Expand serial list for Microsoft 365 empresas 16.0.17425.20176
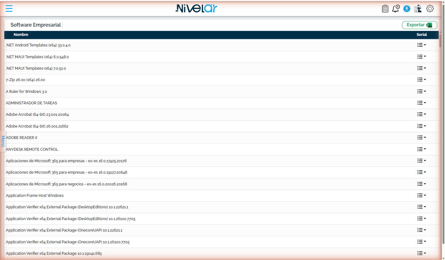445x260 pixels. coord(422,161)
